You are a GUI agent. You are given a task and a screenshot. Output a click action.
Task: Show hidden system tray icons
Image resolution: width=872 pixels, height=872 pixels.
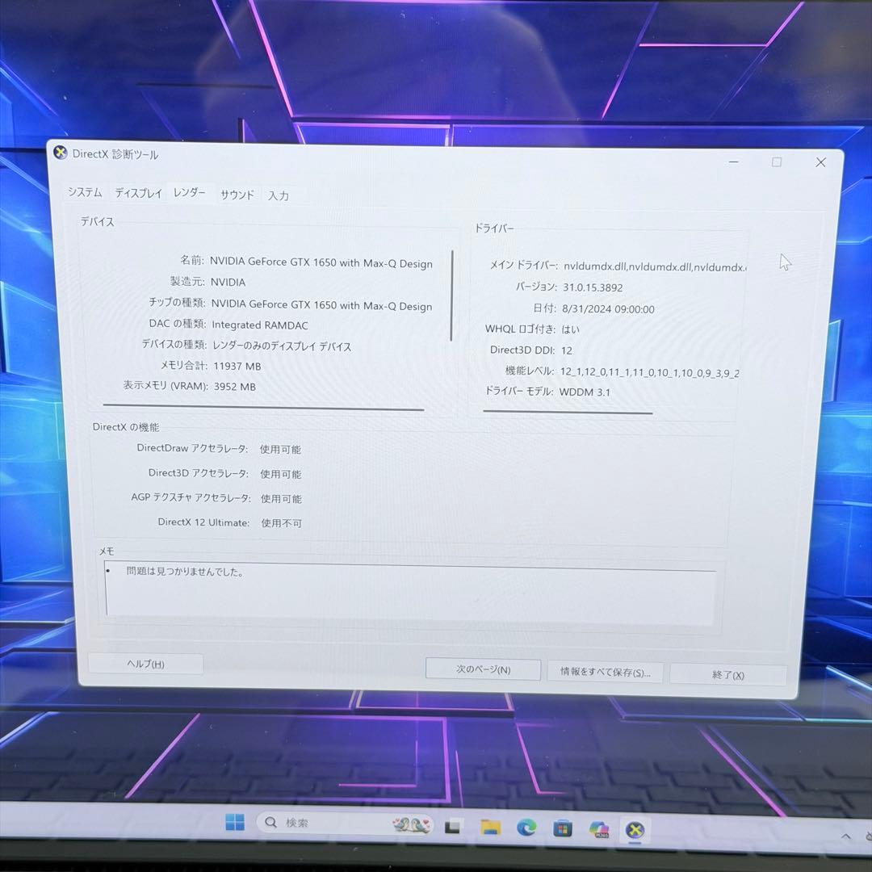click(x=846, y=836)
